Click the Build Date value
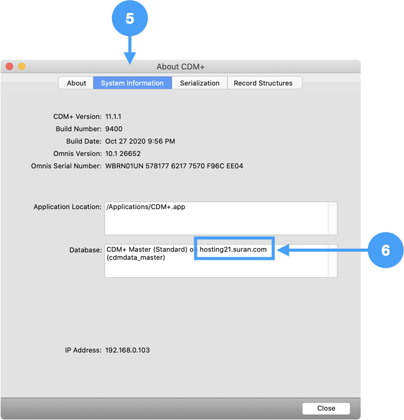The width and height of the screenshot is (404, 420). coord(140,141)
